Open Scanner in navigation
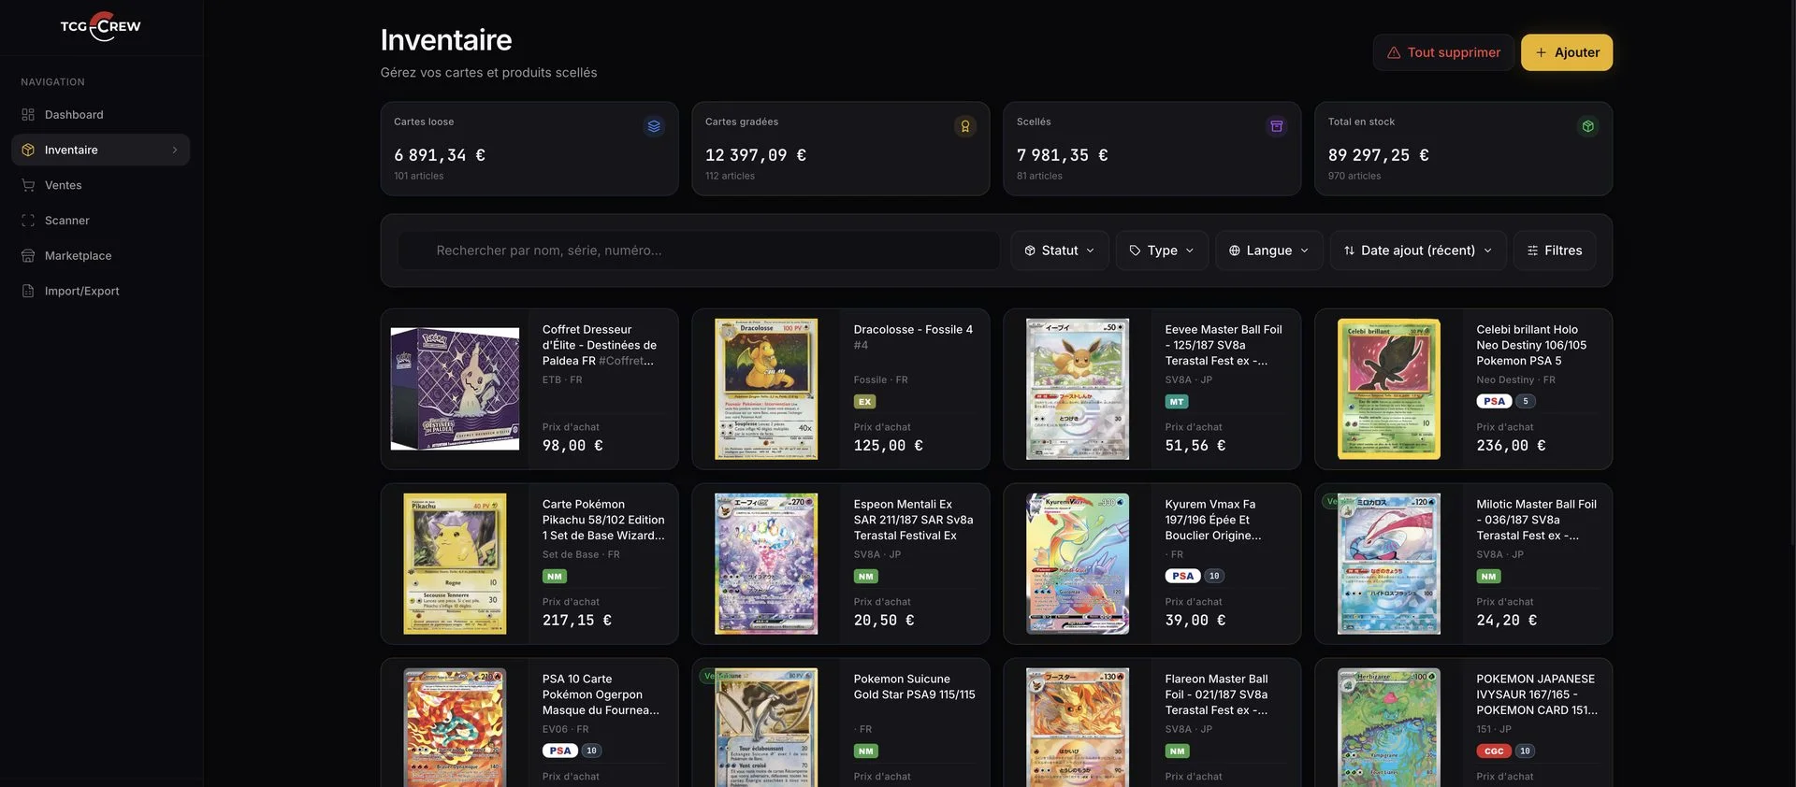 [101, 221]
